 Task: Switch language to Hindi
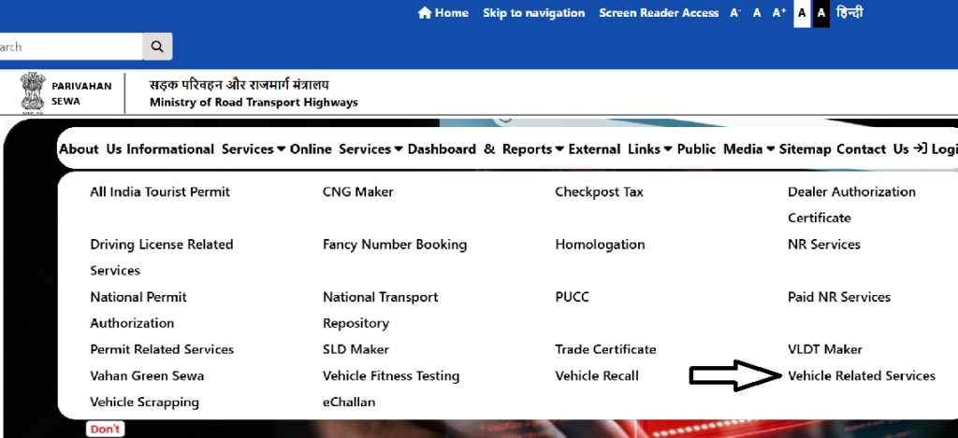click(849, 13)
